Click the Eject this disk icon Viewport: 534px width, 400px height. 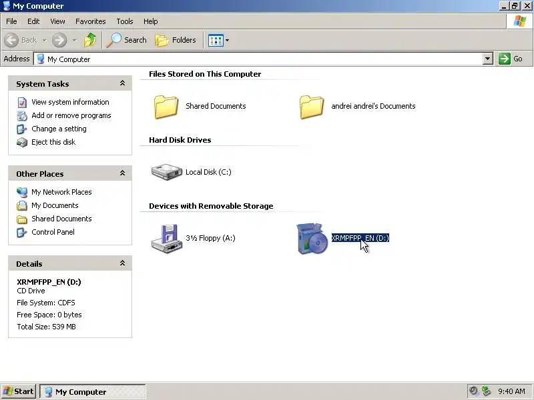click(22, 142)
